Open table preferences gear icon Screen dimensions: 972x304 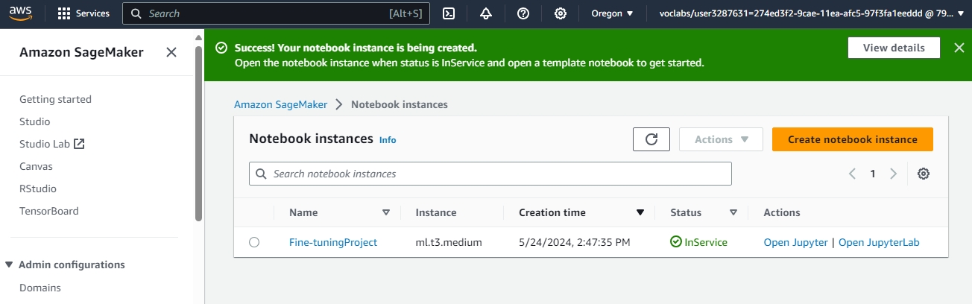coord(924,174)
